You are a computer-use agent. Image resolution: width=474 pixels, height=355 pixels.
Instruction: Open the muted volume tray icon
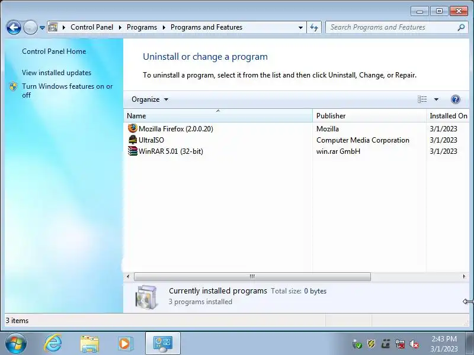[x=414, y=344]
